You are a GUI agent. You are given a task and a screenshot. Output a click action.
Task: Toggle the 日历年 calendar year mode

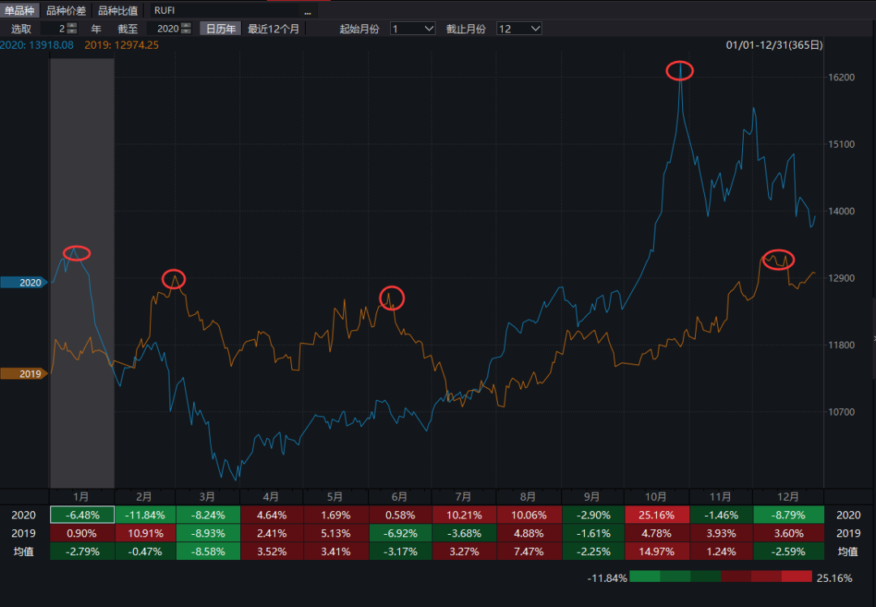[x=221, y=28]
